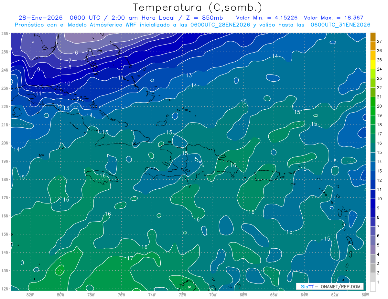Viewport: 388px width, 299px height.
Task: Click the 82W longitude axis label
Action: point(30,294)
